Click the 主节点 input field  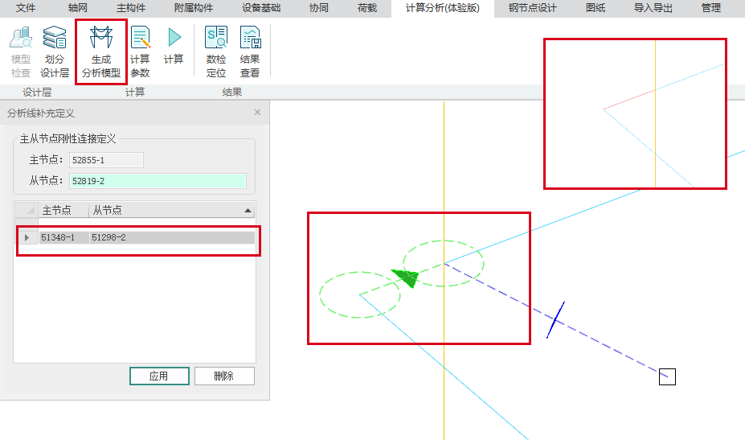pyautogui.click(x=106, y=160)
